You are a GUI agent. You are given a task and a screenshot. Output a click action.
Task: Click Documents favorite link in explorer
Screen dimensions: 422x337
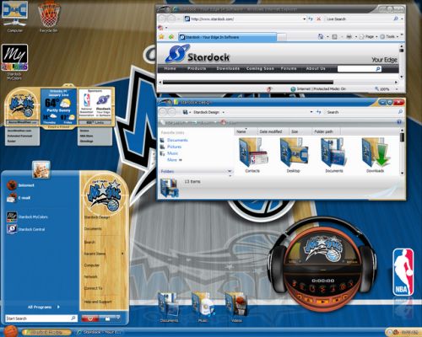[x=177, y=140]
